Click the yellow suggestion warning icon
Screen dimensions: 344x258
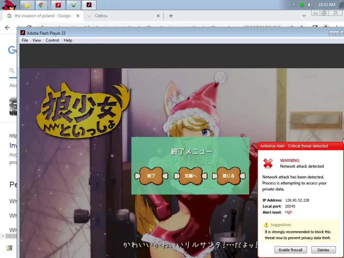[266, 225]
